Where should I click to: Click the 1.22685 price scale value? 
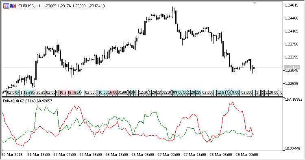[292, 84]
